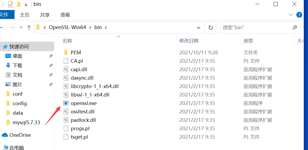
Task: Open Quick Access Toolbar customize dropdown
Action: 26,5
